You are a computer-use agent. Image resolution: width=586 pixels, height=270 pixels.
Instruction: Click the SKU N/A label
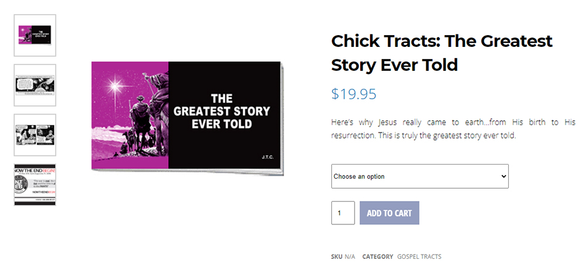343,256
